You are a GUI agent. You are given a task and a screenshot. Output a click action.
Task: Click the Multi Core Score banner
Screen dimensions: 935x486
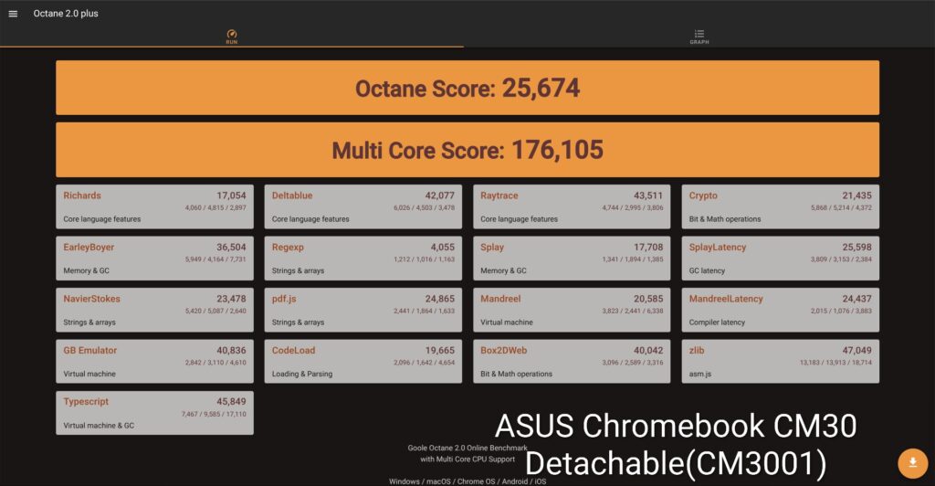pyautogui.click(x=467, y=150)
